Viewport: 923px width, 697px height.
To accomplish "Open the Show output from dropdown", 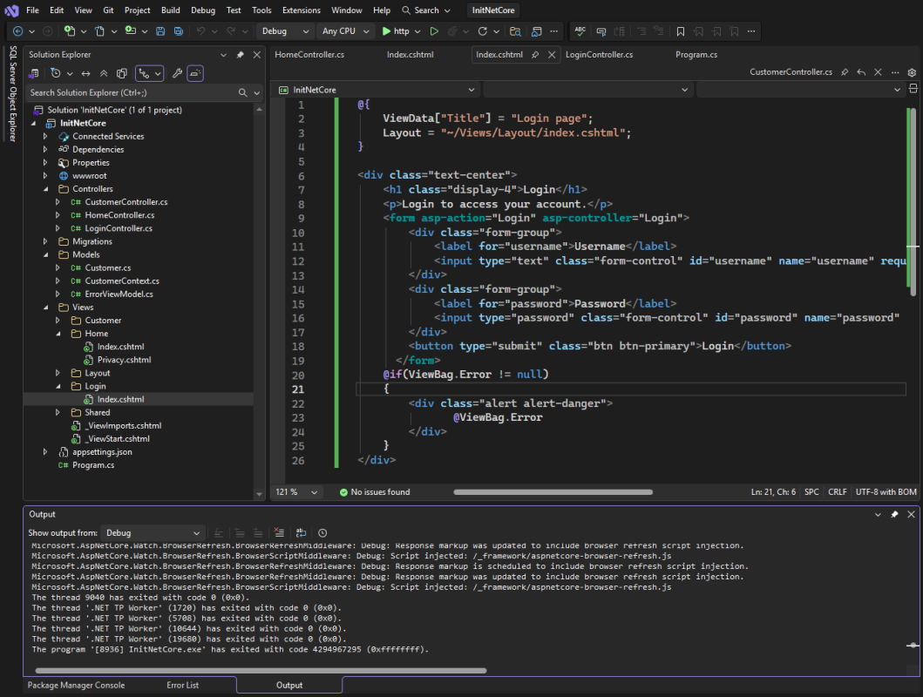I will [x=153, y=532].
